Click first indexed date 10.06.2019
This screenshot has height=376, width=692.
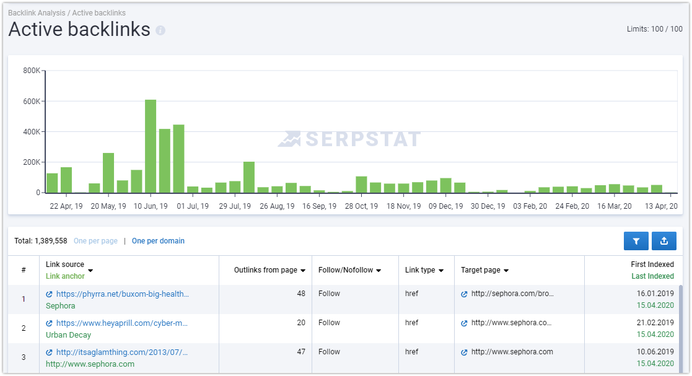click(x=655, y=352)
